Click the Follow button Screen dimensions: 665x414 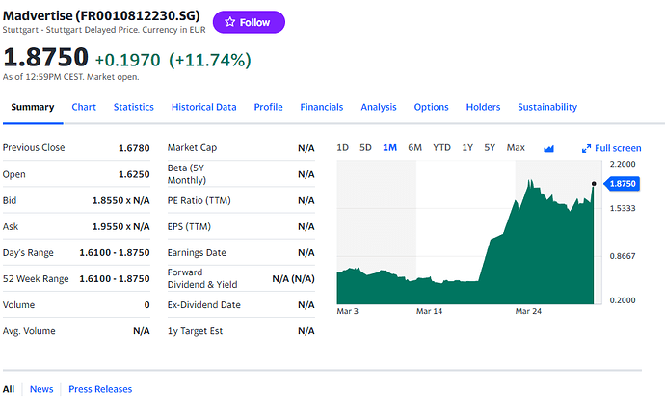(x=249, y=22)
